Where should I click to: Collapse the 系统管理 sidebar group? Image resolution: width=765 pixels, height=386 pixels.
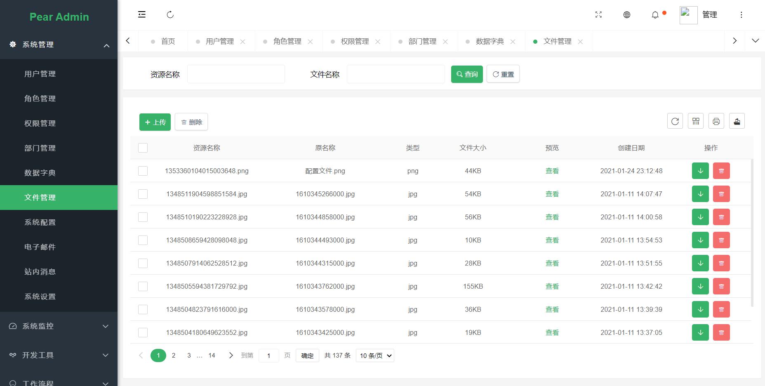point(59,45)
